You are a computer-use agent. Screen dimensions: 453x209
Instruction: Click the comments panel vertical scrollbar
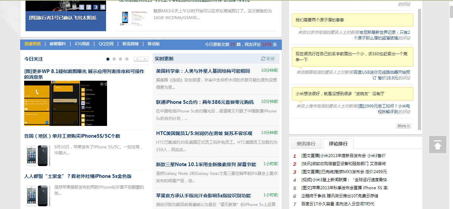tap(419, 69)
